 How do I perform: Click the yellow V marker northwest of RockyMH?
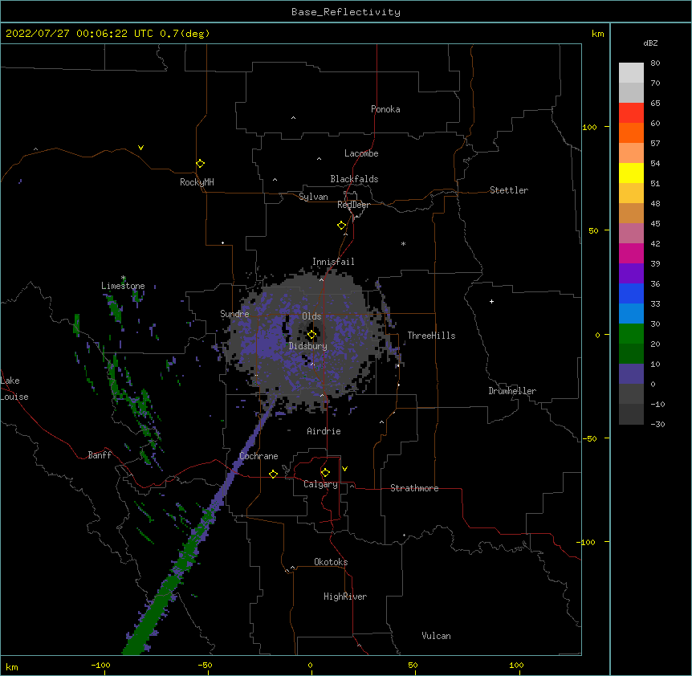[140, 148]
